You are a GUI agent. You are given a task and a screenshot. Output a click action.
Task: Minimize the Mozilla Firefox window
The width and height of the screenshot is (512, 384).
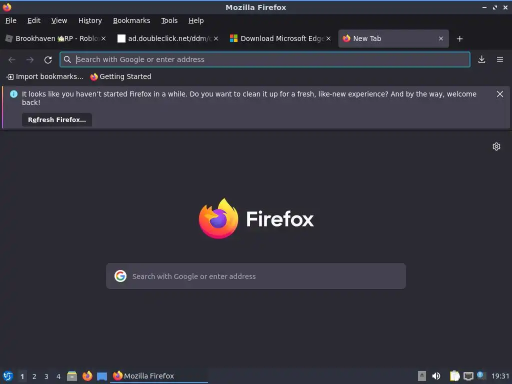coord(484,7)
